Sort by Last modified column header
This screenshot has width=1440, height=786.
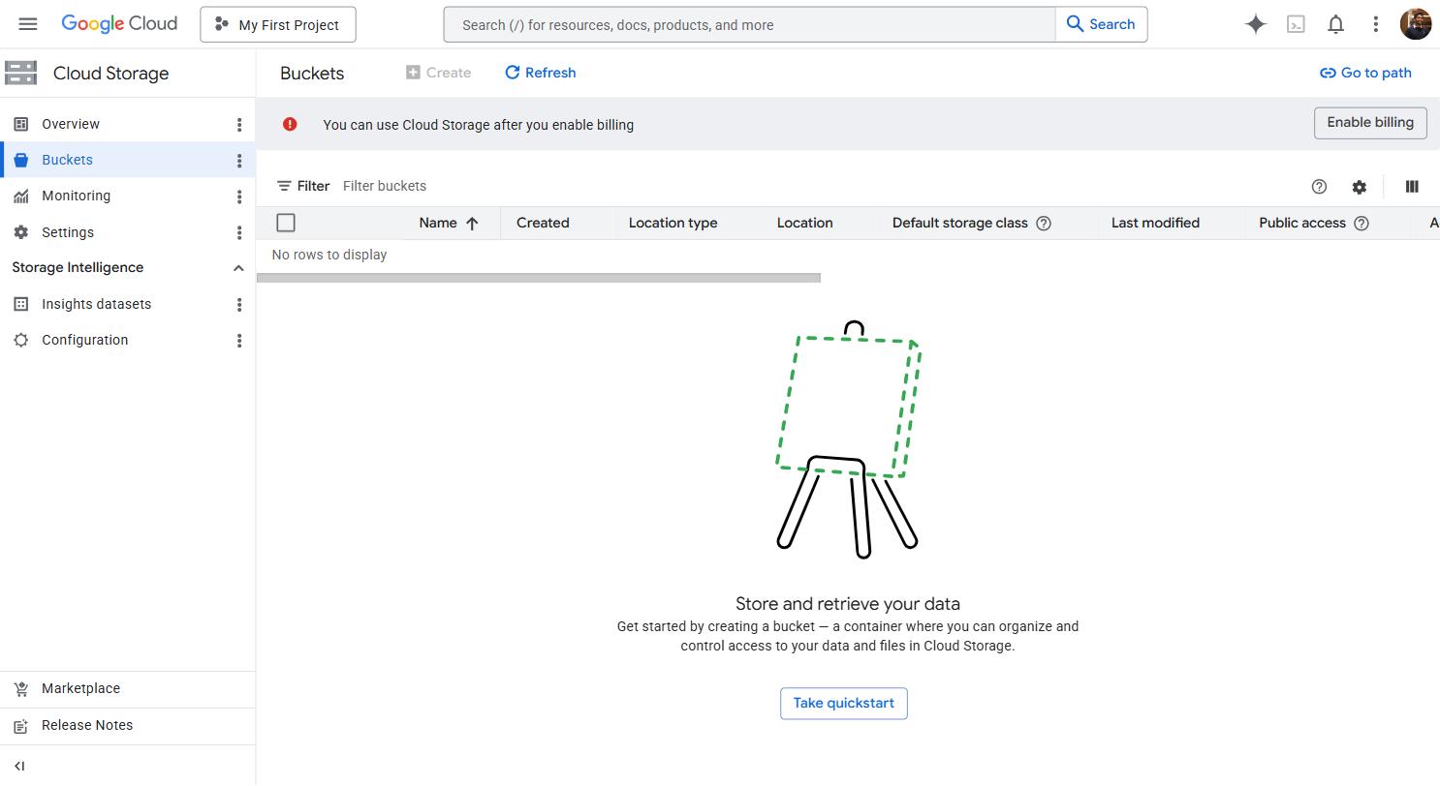coord(1155,223)
